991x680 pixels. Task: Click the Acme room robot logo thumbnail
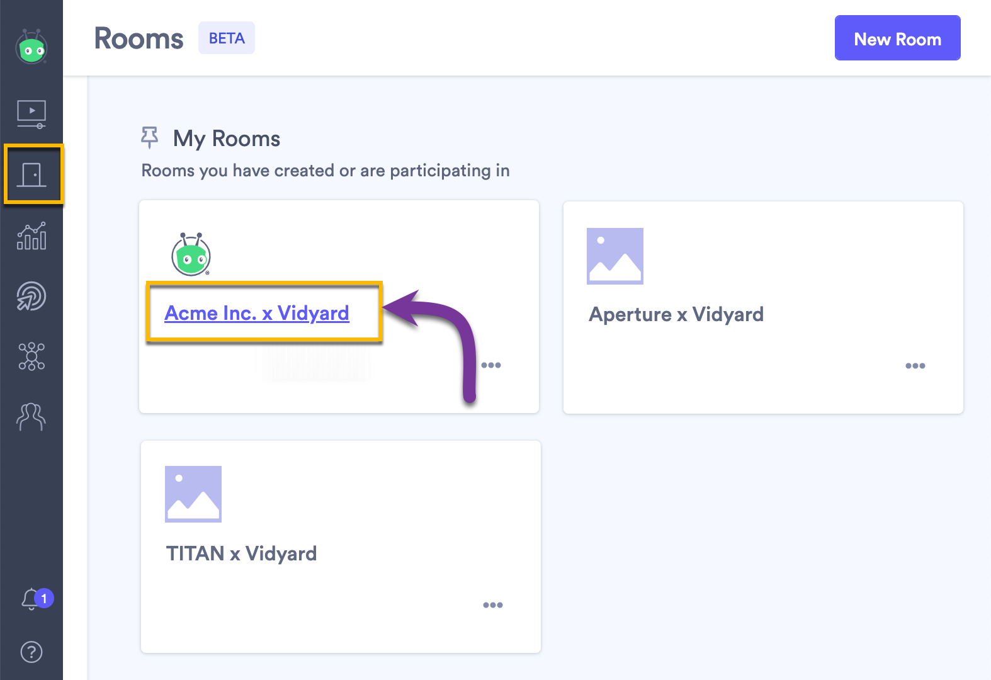(191, 254)
